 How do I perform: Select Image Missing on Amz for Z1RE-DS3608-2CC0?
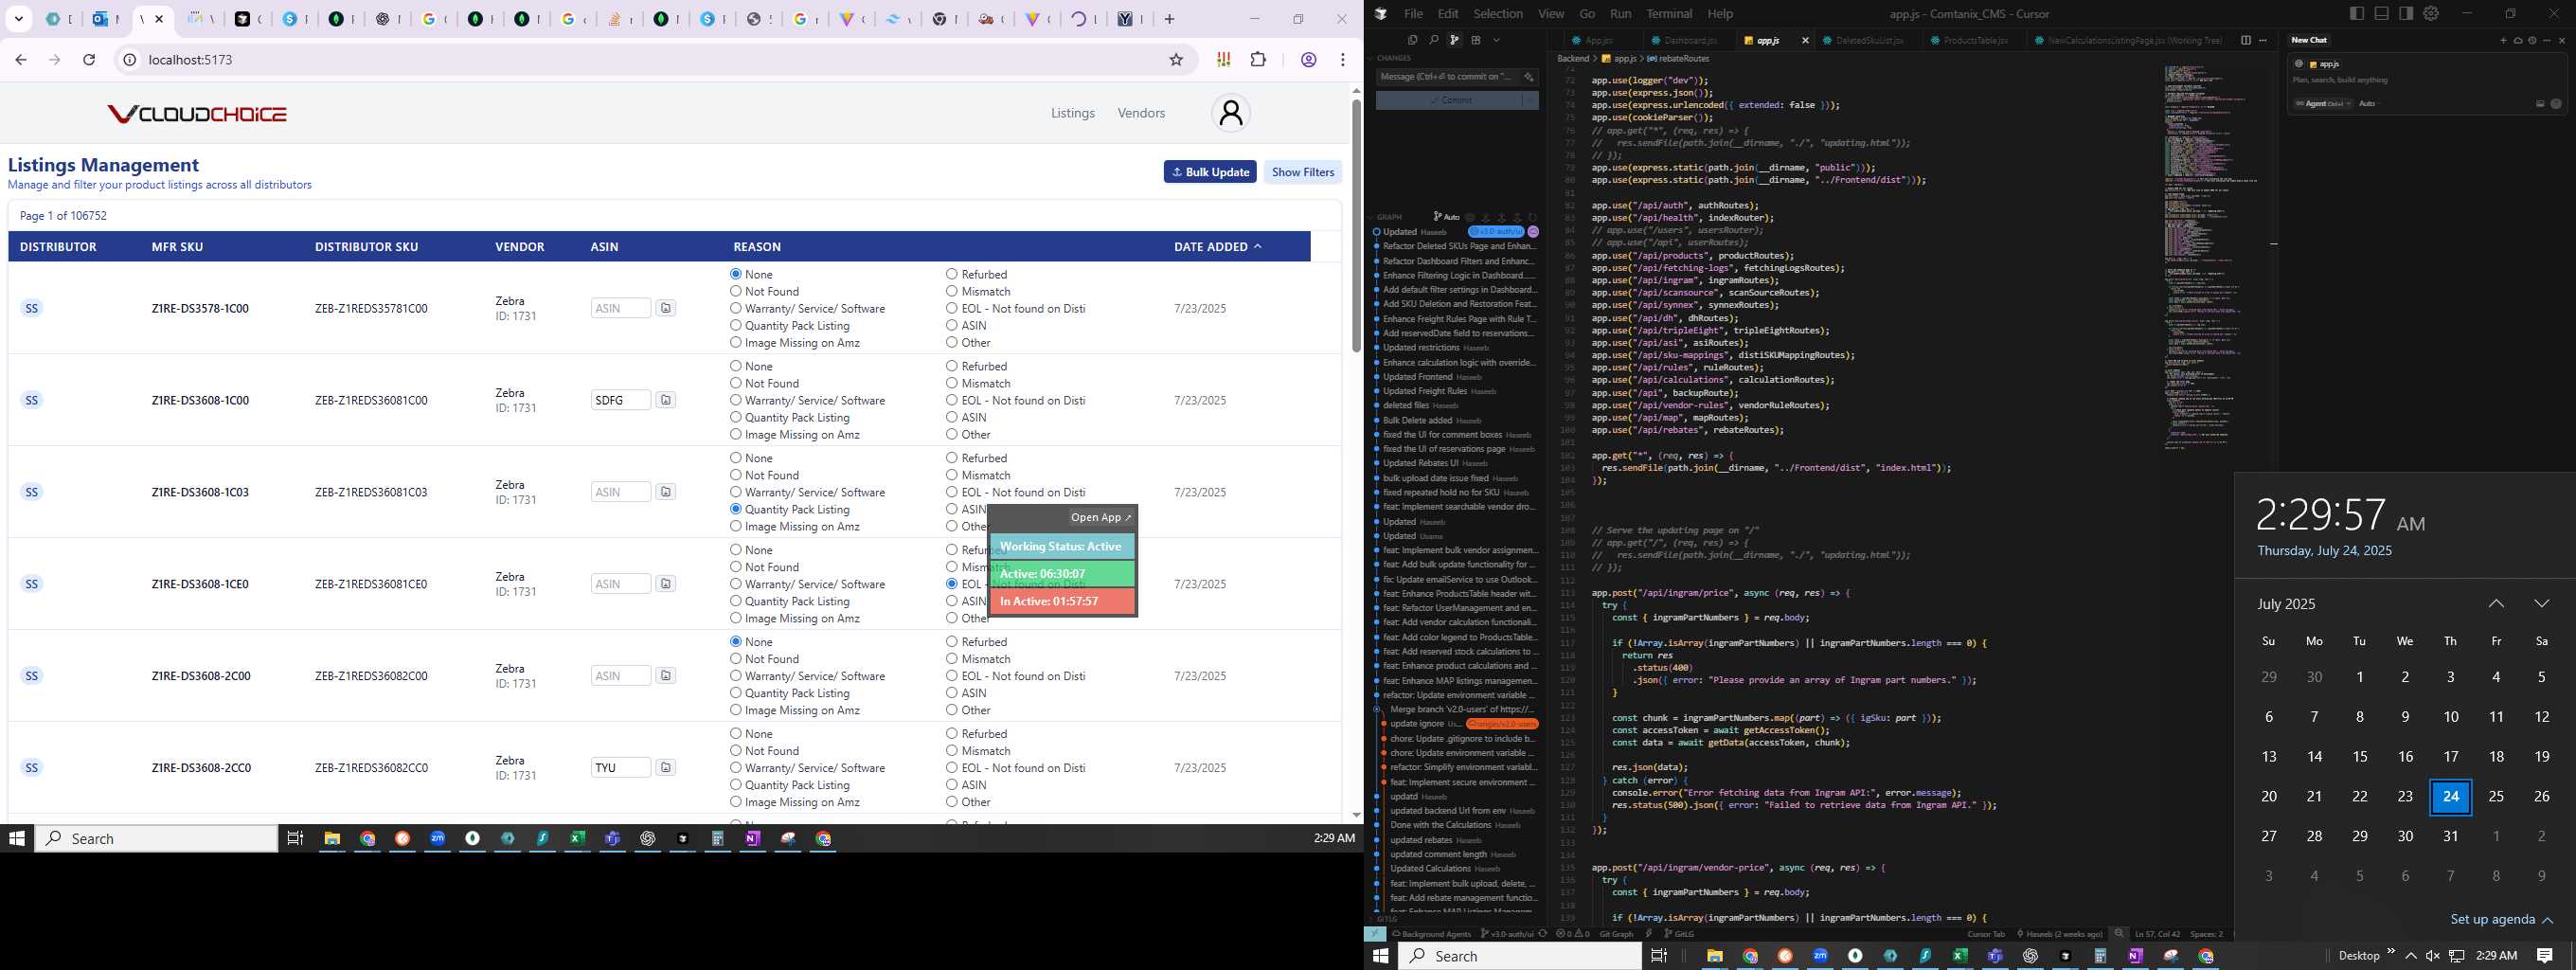pyautogui.click(x=736, y=802)
